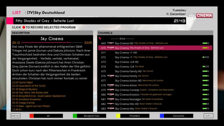Screen dimensions: 224x126
Task: Click the green color square beside Reception lists
Action: [75, 116]
